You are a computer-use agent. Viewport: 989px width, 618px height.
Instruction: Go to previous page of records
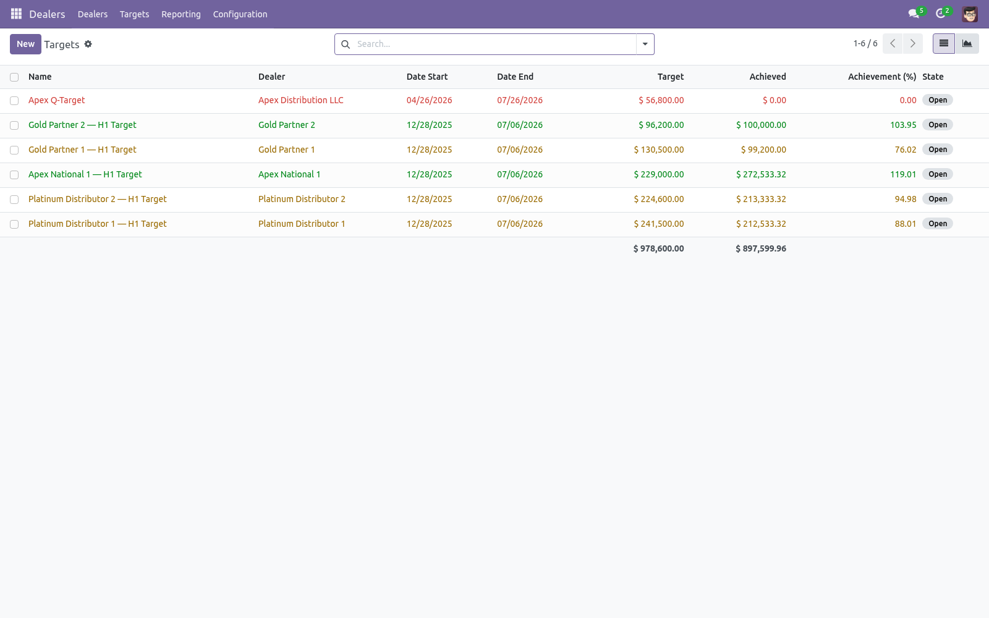click(893, 44)
